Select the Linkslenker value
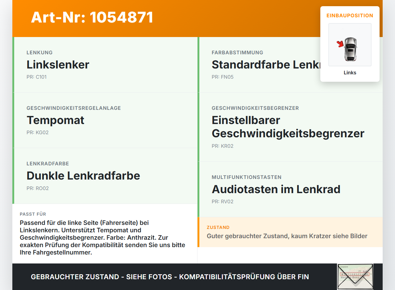The image size is (395, 290). (58, 65)
